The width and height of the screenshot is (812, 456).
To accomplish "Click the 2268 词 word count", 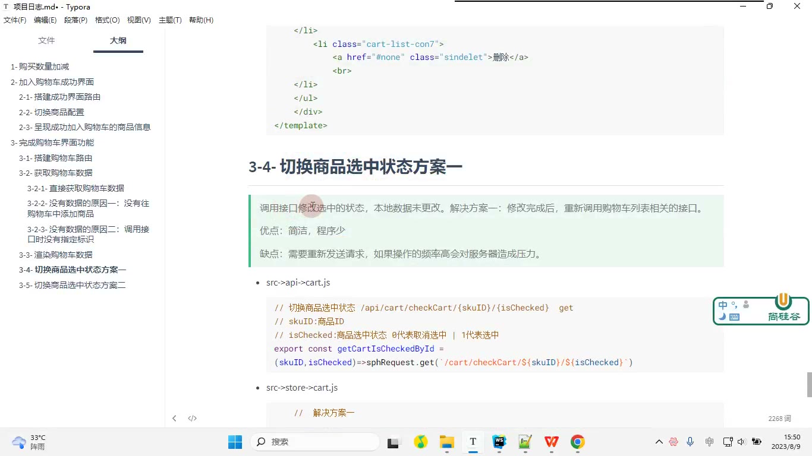I will [x=779, y=419].
